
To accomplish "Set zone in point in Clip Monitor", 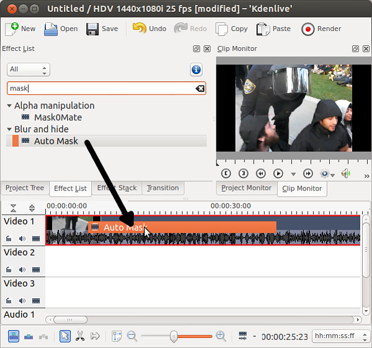I will tap(226, 174).
